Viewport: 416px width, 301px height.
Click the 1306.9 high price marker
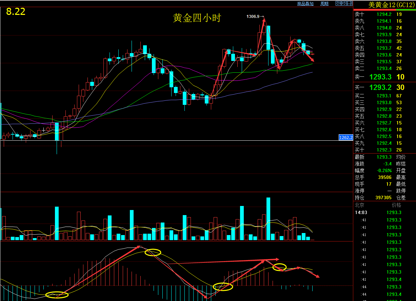point(253,16)
